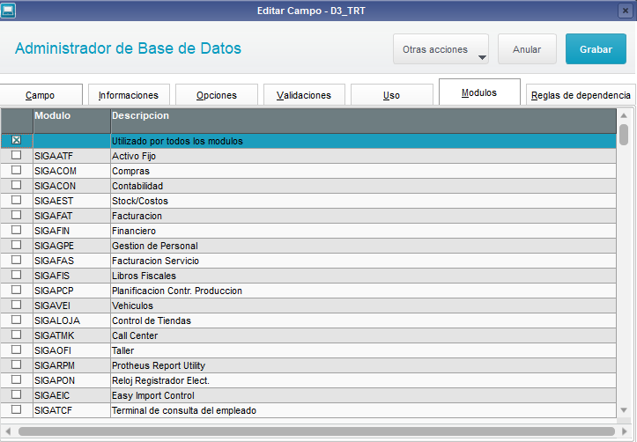The width and height of the screenshot is (637, 442).
Task: Select the 'Compras' description cell
Action: pyautogui.click(x=364, y=171)
